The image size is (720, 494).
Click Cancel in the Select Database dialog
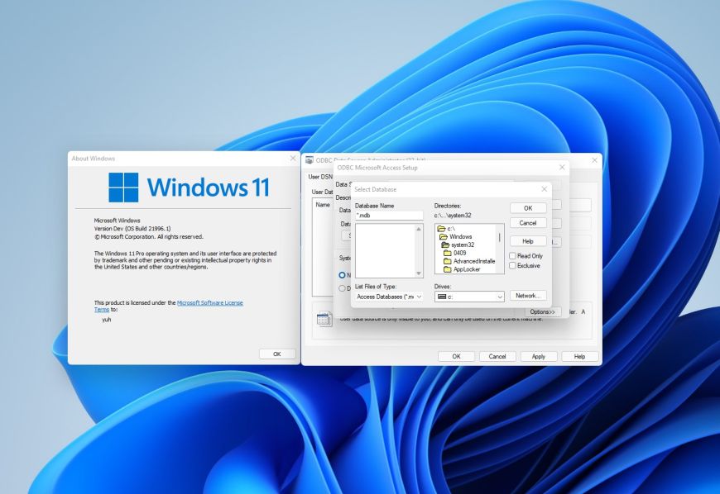point(528,223)
